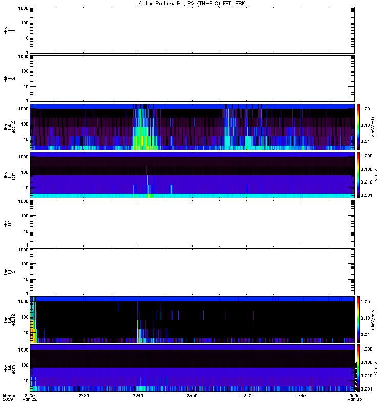Click the plot title "Outer Probes: P1, P2 (TH-B,C) FFT, FBK"

(192, 4)
